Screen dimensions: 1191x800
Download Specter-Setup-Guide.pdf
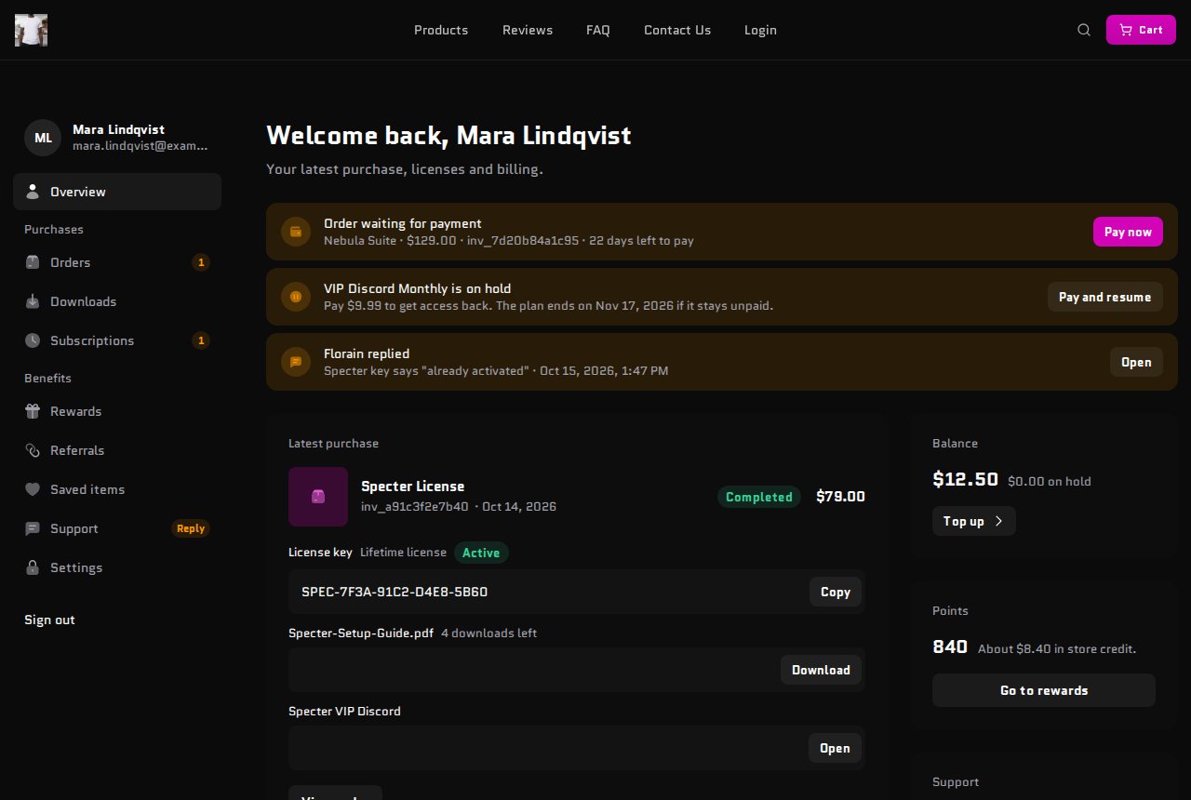[821, 670]
